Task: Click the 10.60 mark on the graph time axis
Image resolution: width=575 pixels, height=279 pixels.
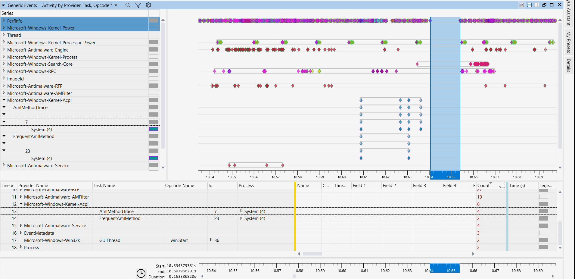Action: [x=342, y=177]
